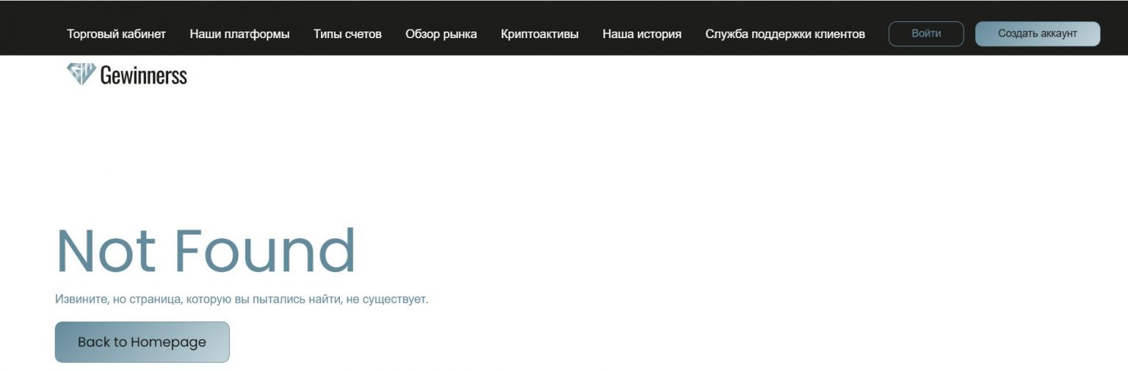Open Обзор рынка from the navbar

pos(441,34)
